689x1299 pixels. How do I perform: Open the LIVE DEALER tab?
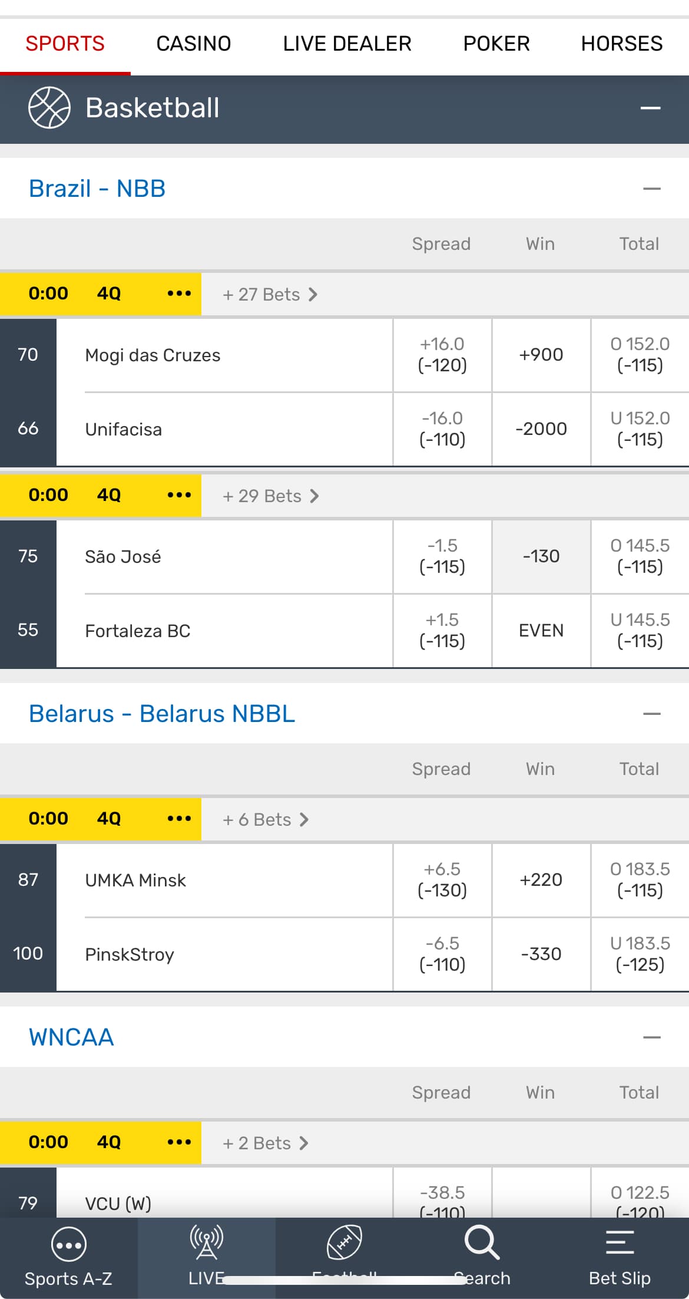point(347,44)
